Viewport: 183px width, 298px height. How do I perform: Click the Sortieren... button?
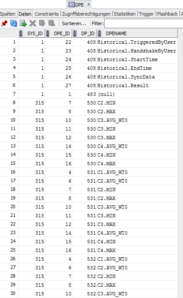(74, 23)
